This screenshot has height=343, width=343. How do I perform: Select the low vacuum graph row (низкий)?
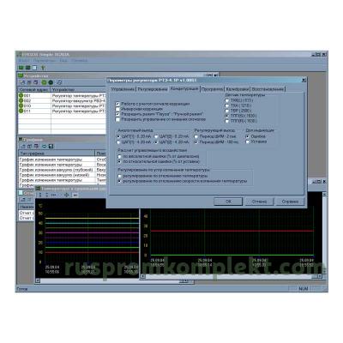[x=63, y=175]
